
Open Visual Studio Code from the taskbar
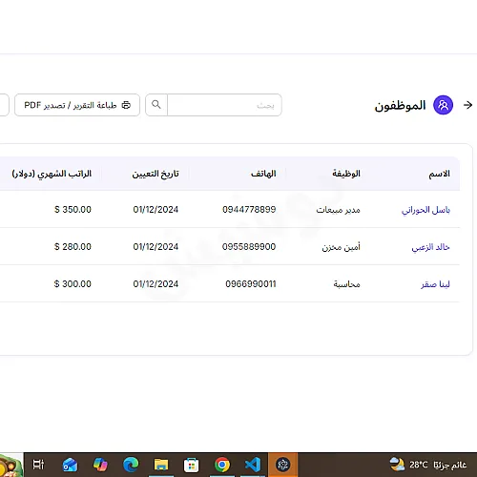[253, 465]
